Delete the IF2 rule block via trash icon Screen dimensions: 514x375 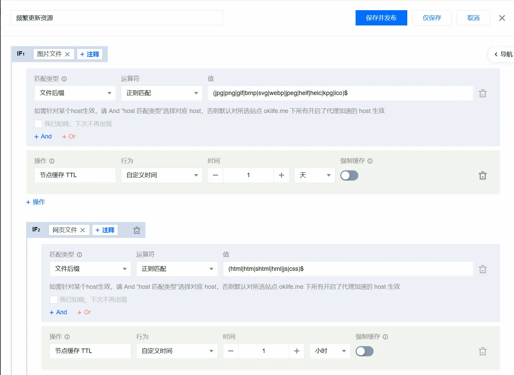(x=137, y=230)
